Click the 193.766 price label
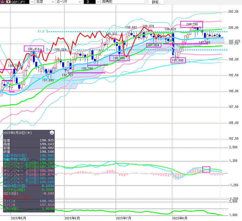Screen dimensions: 242x221 (87, 69)
